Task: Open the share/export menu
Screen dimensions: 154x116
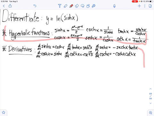Action: point(10,6)
